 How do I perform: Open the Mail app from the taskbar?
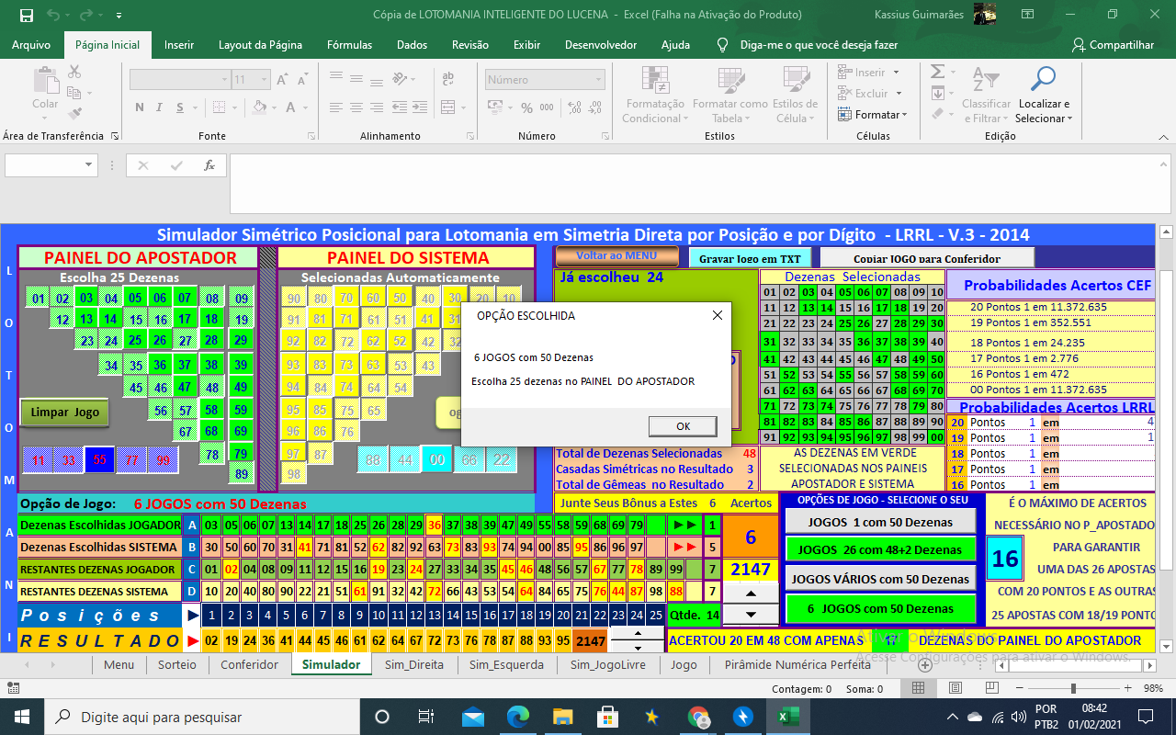click(473, 717)
